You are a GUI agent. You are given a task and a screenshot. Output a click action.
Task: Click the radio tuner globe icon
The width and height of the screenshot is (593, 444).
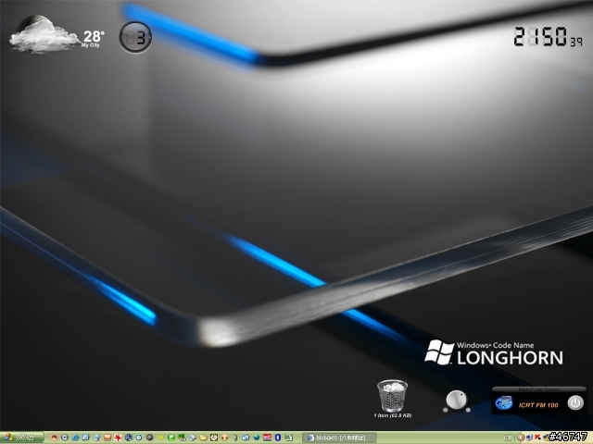(x=504, y=403)
